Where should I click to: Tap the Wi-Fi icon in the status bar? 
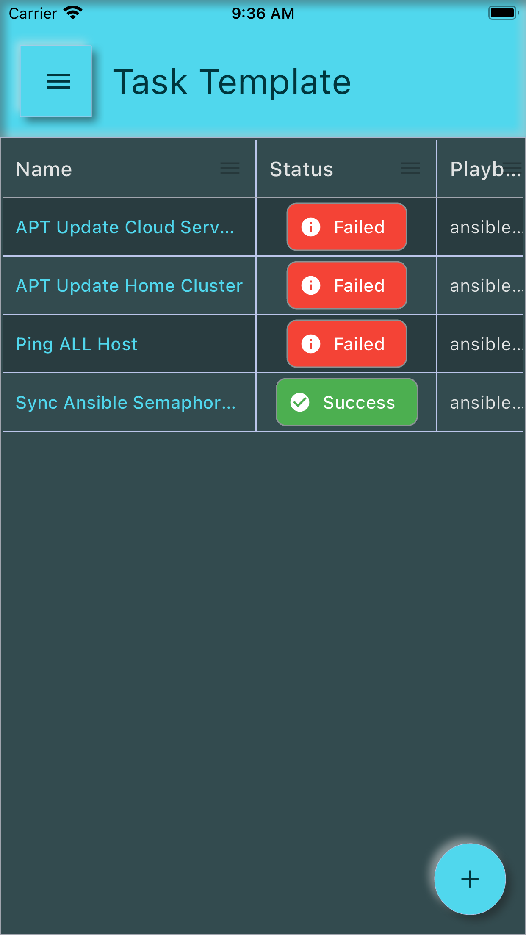pos(73,13)
